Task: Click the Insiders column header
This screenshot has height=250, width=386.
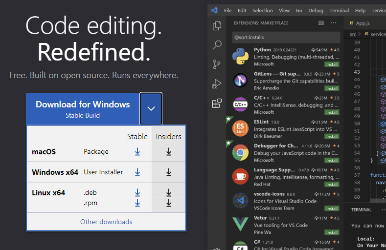Action: [168, 137]
